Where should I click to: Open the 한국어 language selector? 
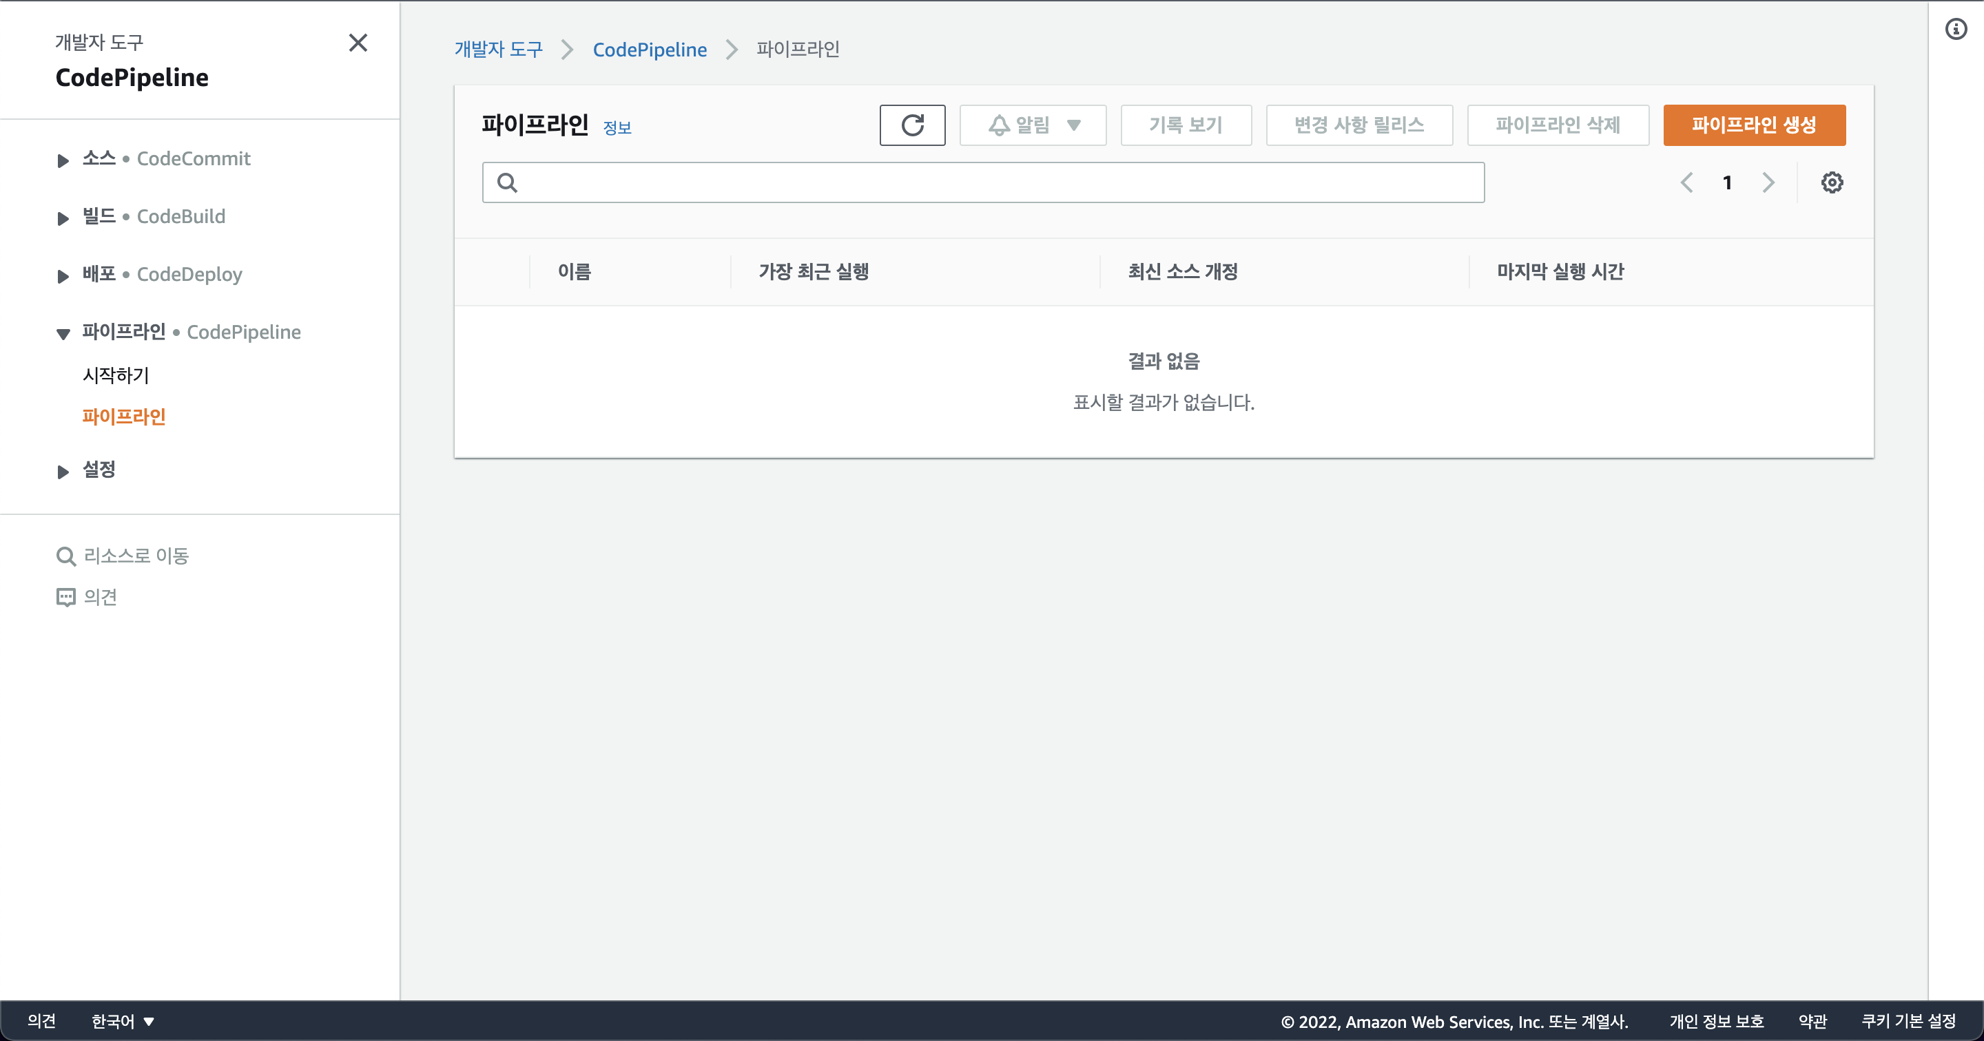pyautogui.click(x=123, y=1021)
